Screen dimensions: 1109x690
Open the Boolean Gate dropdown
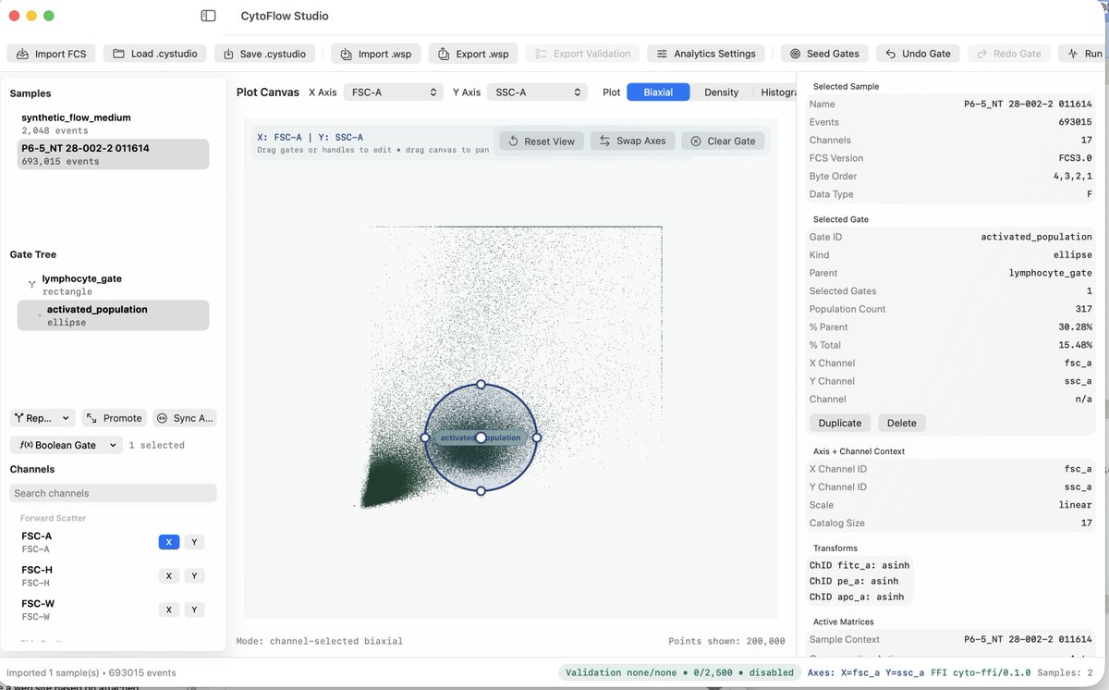(66, 445)
